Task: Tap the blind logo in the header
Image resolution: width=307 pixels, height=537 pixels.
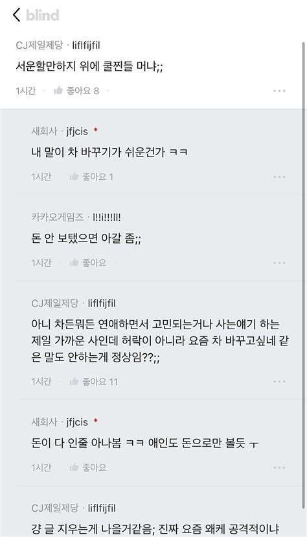Action: click(x=43, y=15)
